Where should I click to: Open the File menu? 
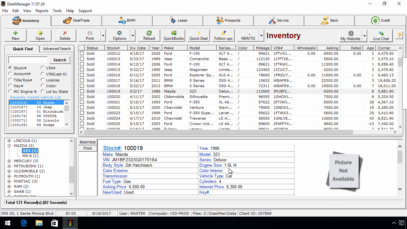click(5, 11)
